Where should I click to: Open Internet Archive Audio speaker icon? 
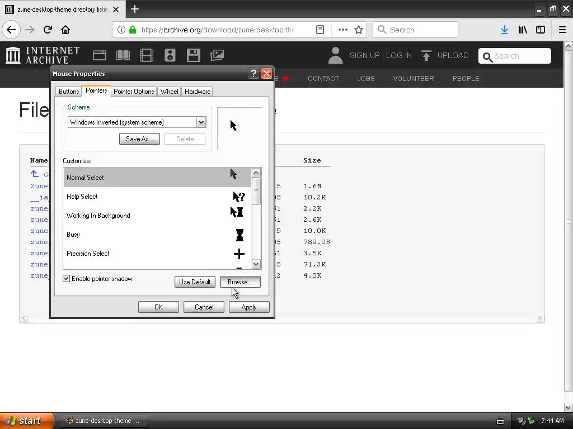tap(170, 55)
